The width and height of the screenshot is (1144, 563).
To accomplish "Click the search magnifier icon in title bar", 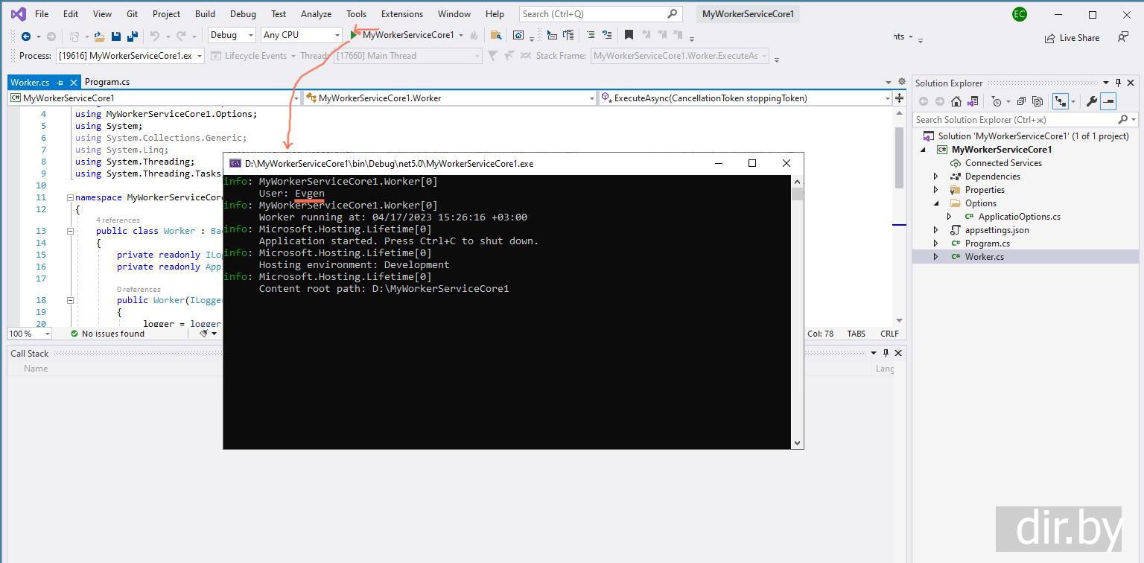I will [x=672, y=14].
